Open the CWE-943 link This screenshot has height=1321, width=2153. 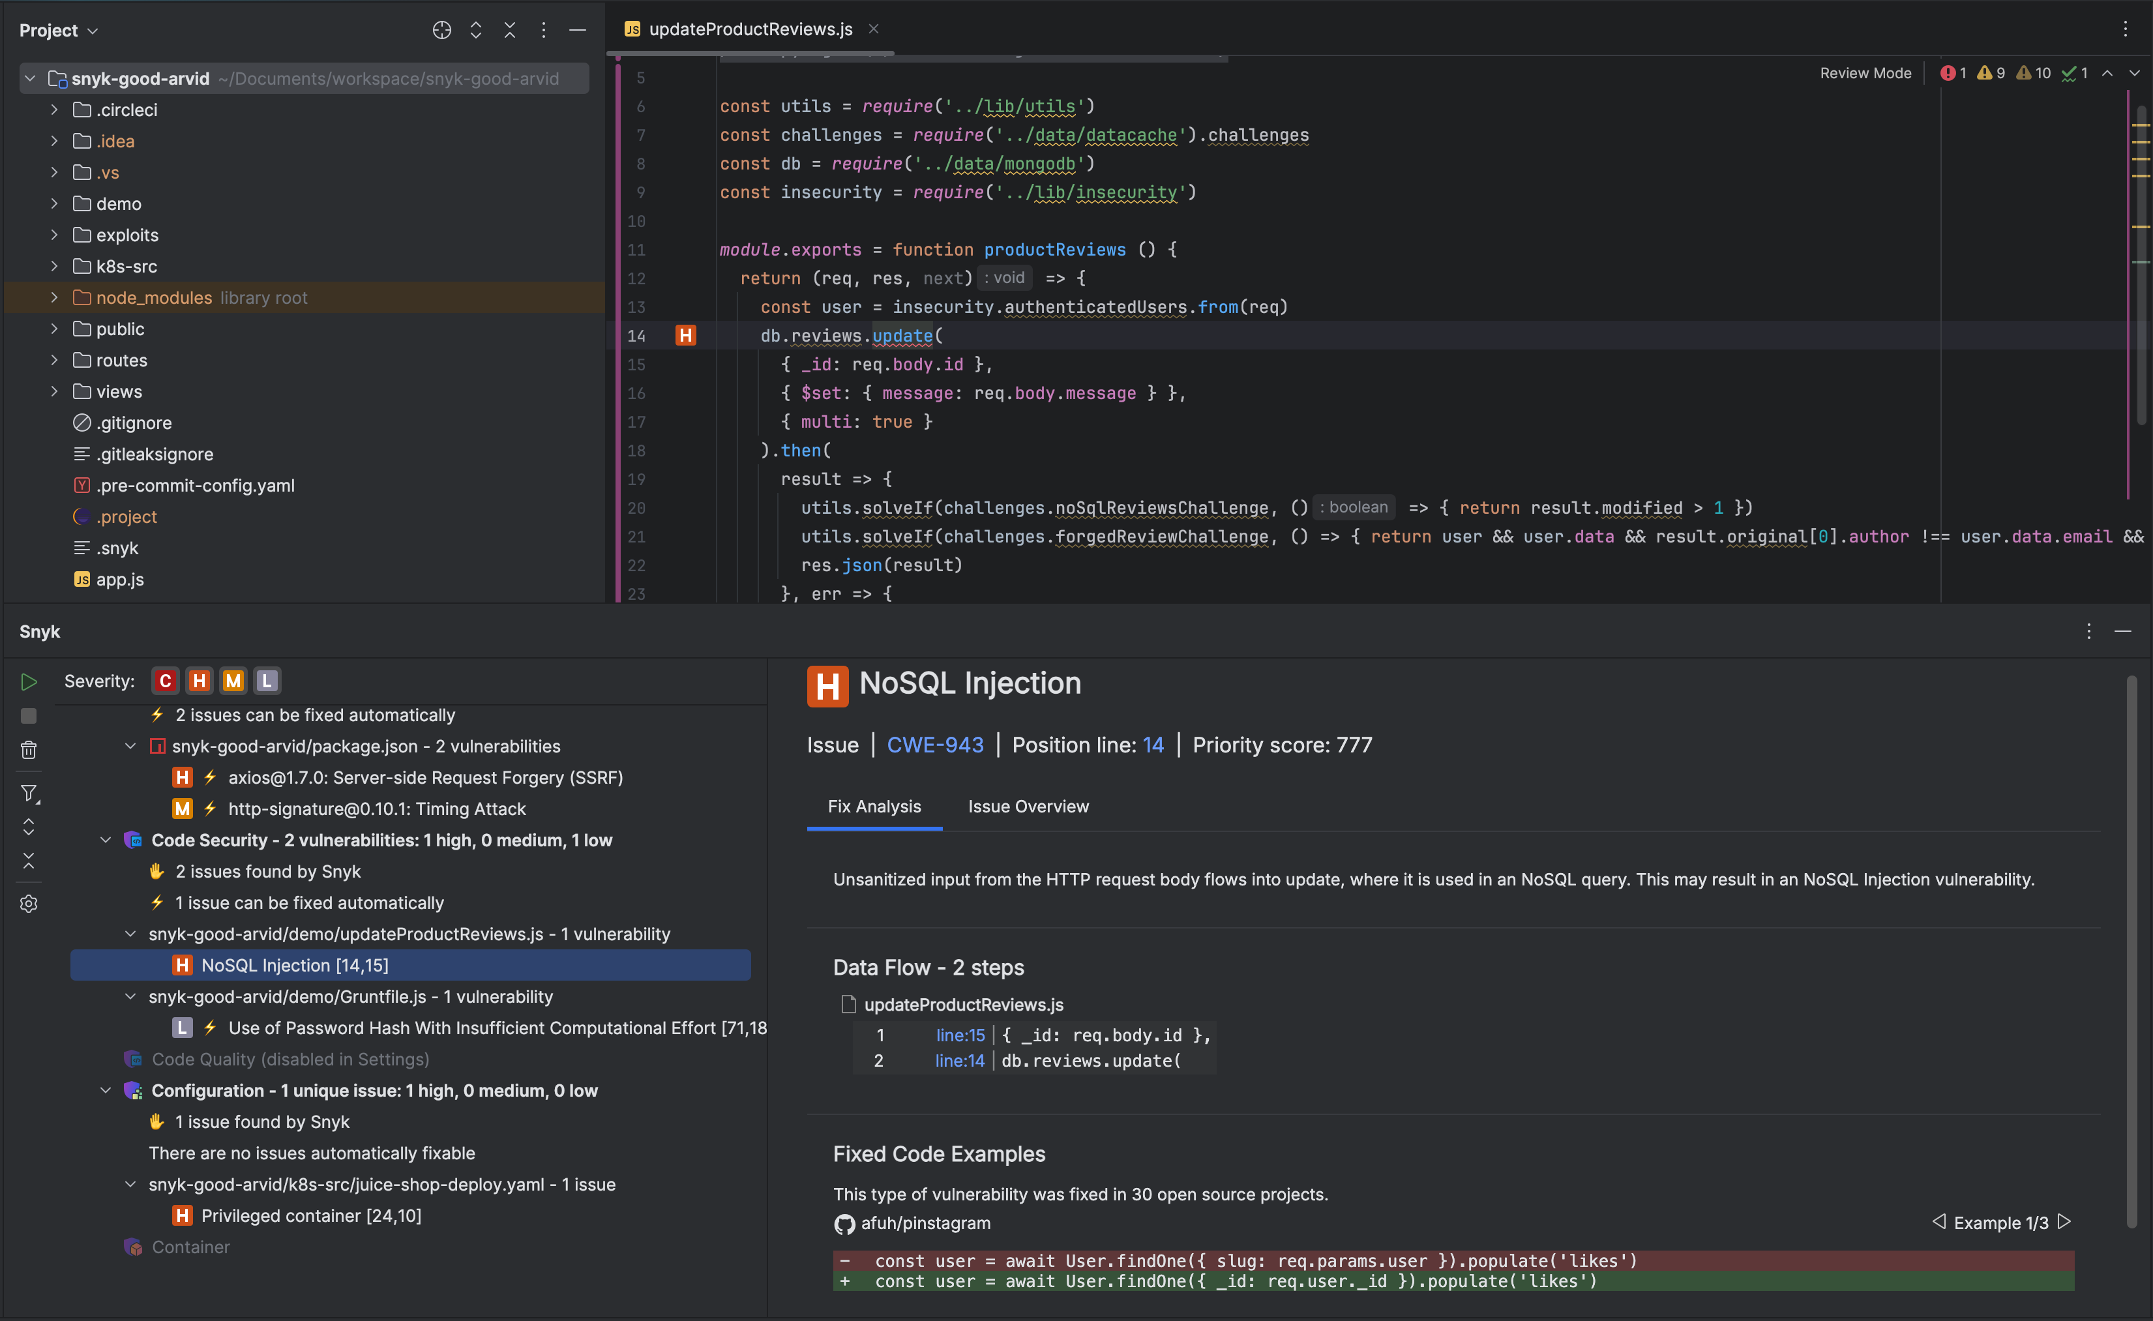pos(935,745)
